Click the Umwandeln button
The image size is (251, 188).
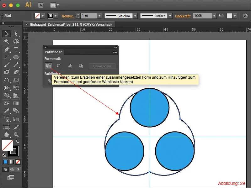(102, 66)
